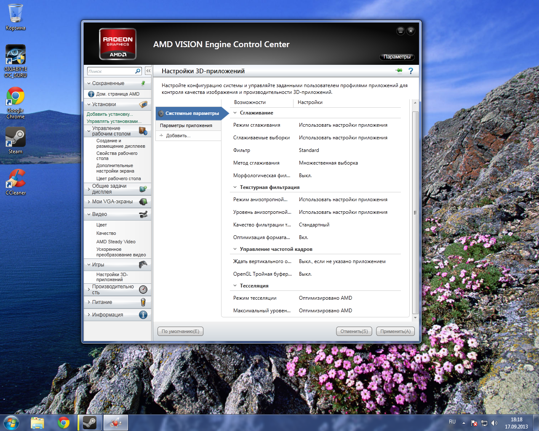The image size is (539, 431).
Task: Click the Установки presets icon
Action: 143,104
